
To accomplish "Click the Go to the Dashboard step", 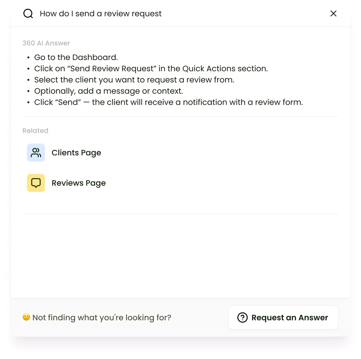I will point(76,57).
